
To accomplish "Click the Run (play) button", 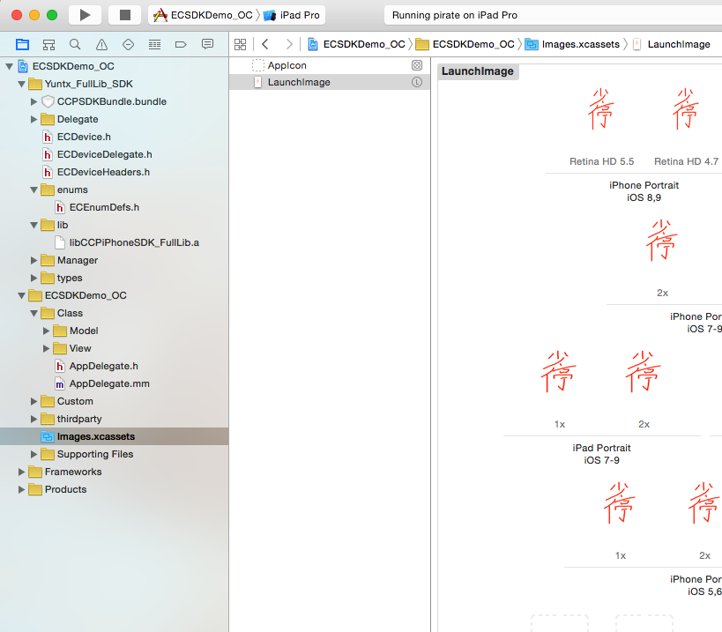I will (x=85, y=15).
